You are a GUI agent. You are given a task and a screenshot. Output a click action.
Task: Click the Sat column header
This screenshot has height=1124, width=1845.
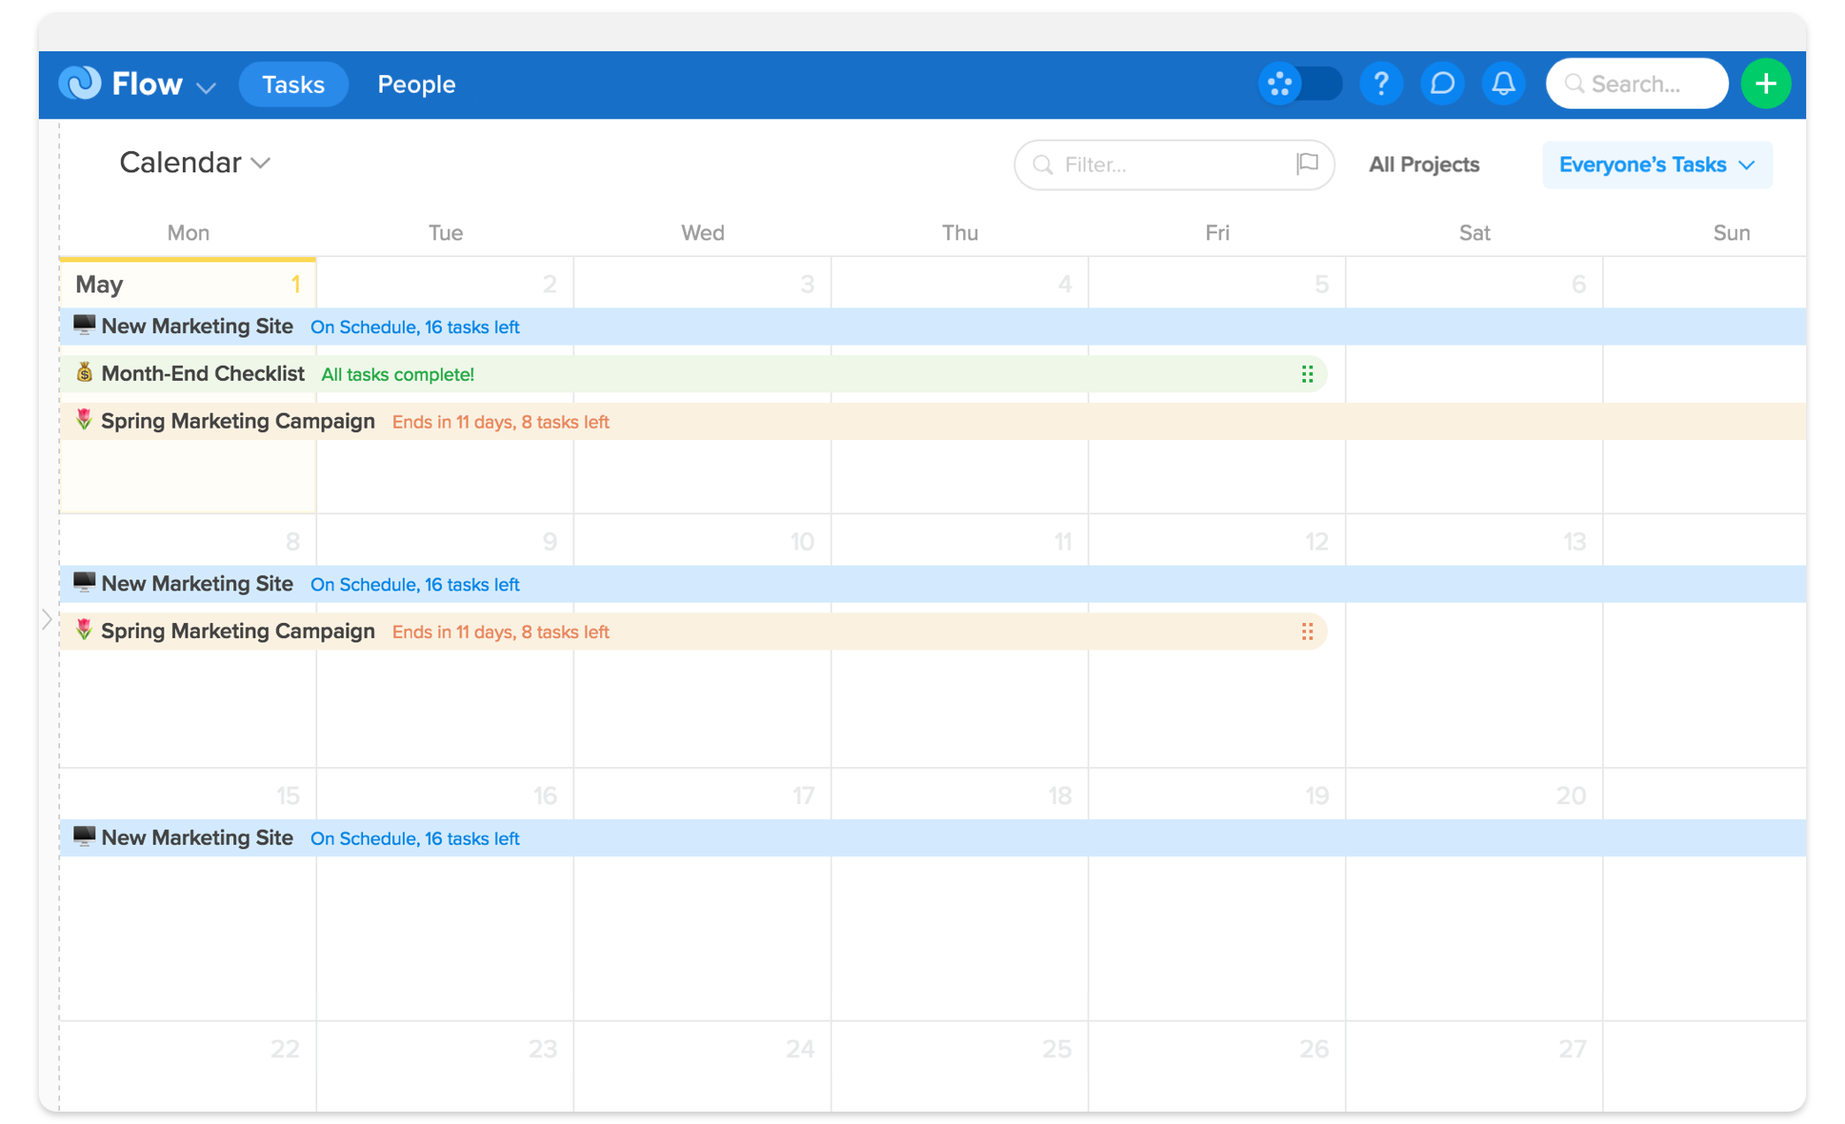coord(1474,233)
